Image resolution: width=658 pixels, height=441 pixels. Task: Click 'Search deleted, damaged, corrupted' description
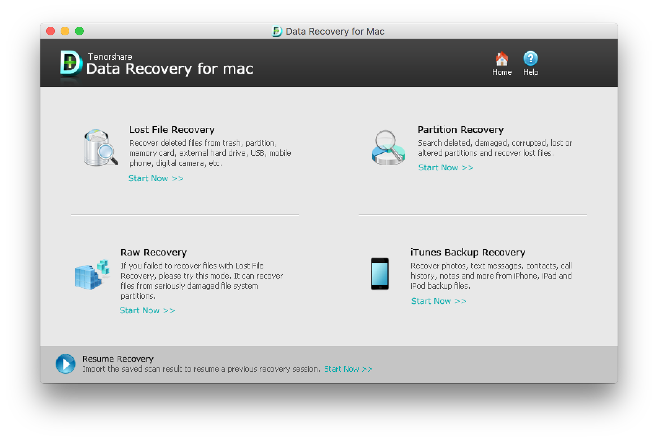(495, 148)
